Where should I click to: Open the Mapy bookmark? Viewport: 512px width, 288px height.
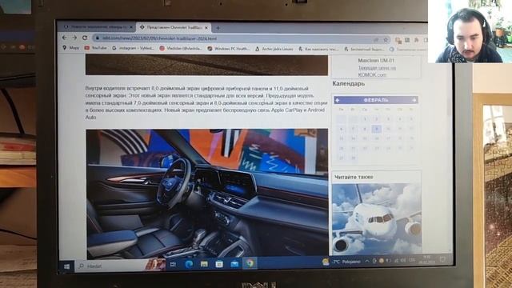click(71, 48)
